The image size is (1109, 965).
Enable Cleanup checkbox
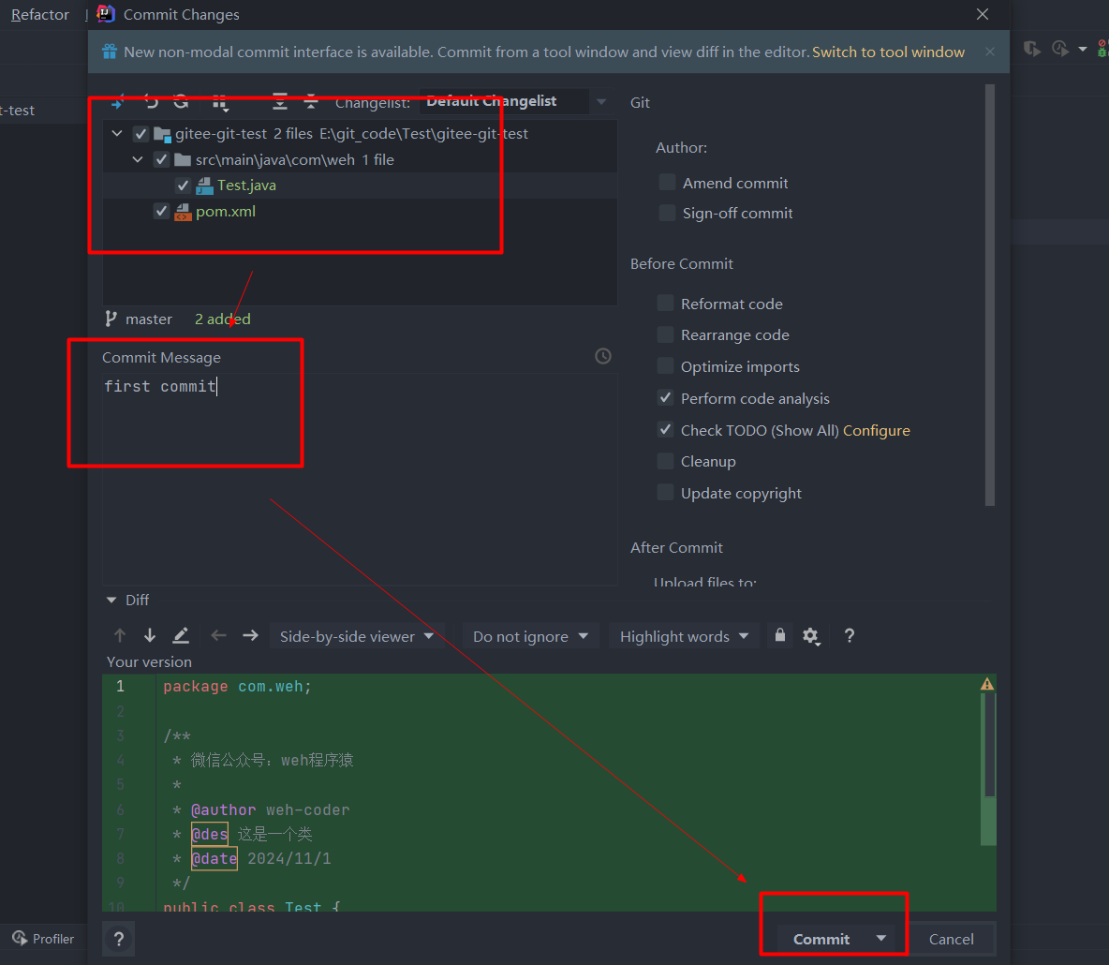(665, 461)
